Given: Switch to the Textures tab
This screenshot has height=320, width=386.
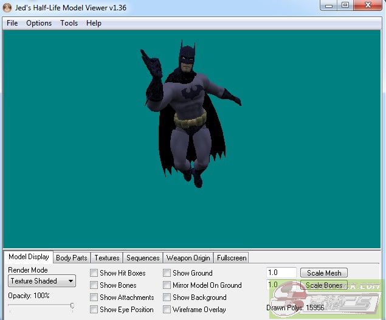Looking at the screenshot, I should pos(107,258).
